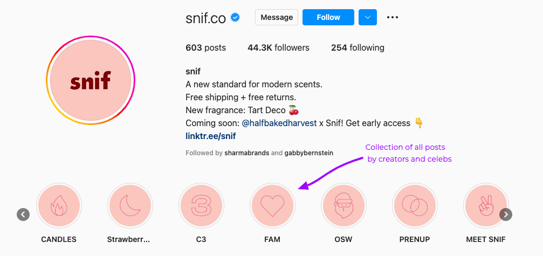Open the C3 story highlight
Viewport: 543px width, 256px height.
201,205
